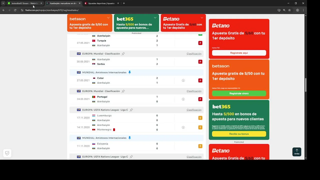The height and width of the screenshot is (180, 320).
Task: Open match info icon for Catar vs Azerbaiyán
Action: [x=183, y=80]
